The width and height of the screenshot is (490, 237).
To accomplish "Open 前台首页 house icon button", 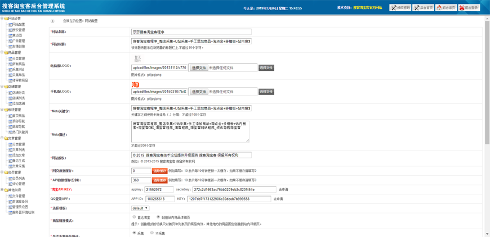I will click(446, 8).
